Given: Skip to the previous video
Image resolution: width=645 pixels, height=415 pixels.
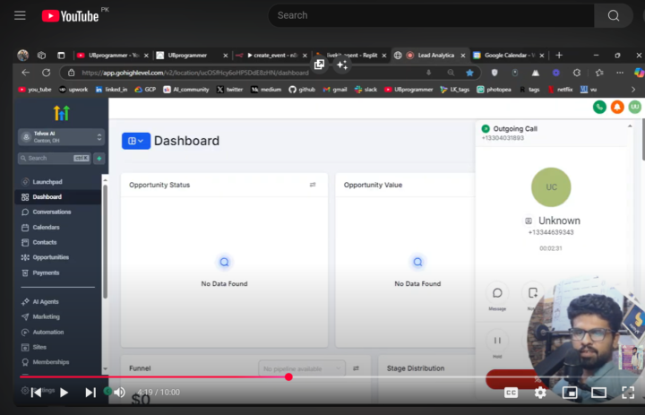Looking at the screenshot, I should click(x=36, y=393).
